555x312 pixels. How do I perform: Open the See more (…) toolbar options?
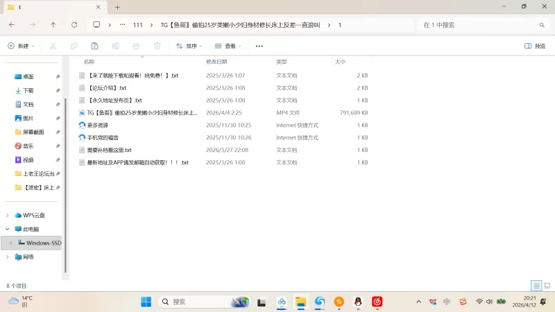259,46
